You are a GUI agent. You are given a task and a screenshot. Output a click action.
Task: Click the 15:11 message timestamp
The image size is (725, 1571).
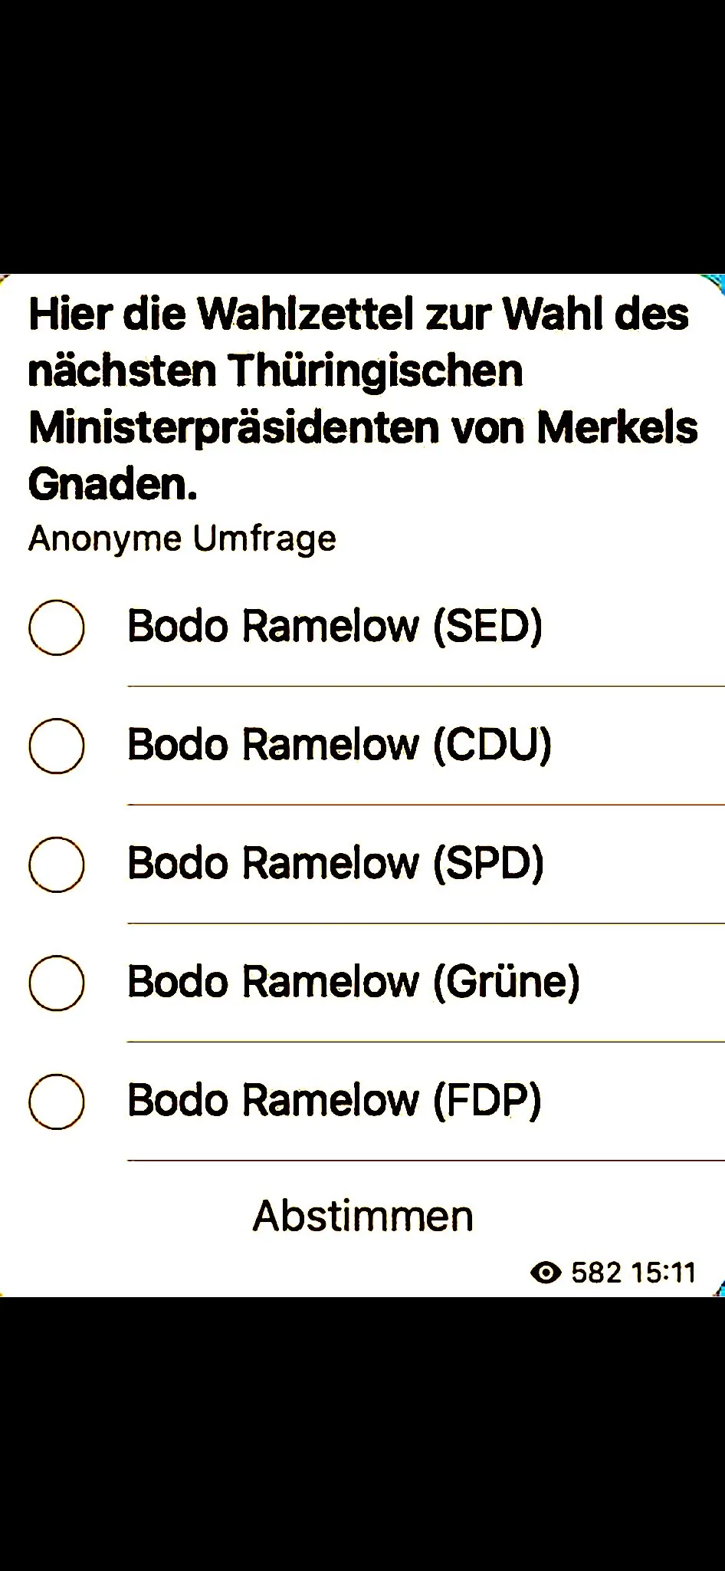coord(663,1273)
